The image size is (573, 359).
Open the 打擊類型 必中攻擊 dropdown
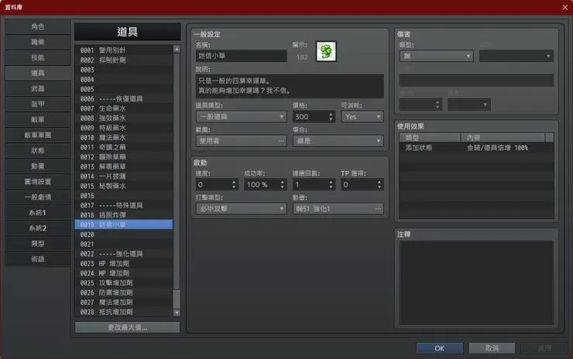[x=241, y=209]
